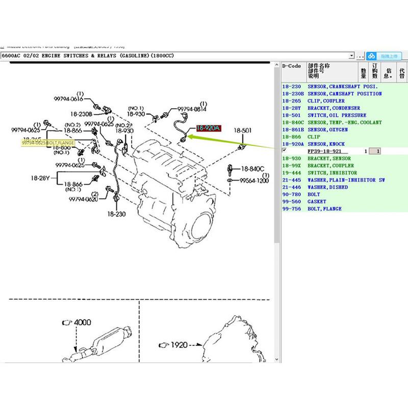Select the 18-230 crankshaft sensor callout in diagram
Image resolution: width=408 pixels, height=408 pixels.
coord(117,215)
